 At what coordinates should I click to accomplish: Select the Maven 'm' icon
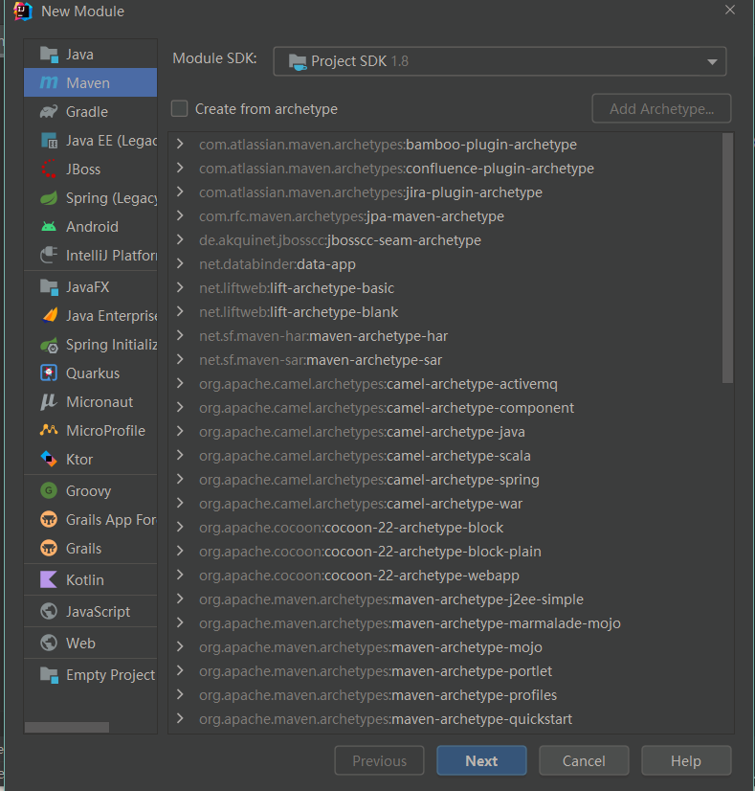point(49,82)
